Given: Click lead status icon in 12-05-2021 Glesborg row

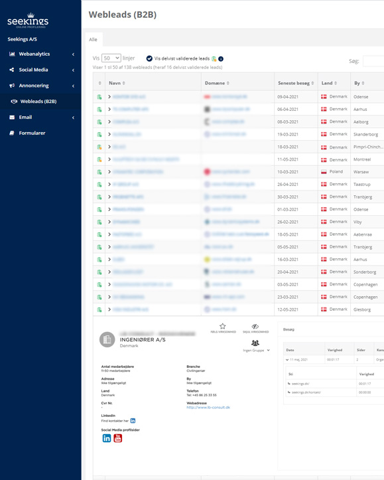Looking at the screenshot, I should 99,309.
